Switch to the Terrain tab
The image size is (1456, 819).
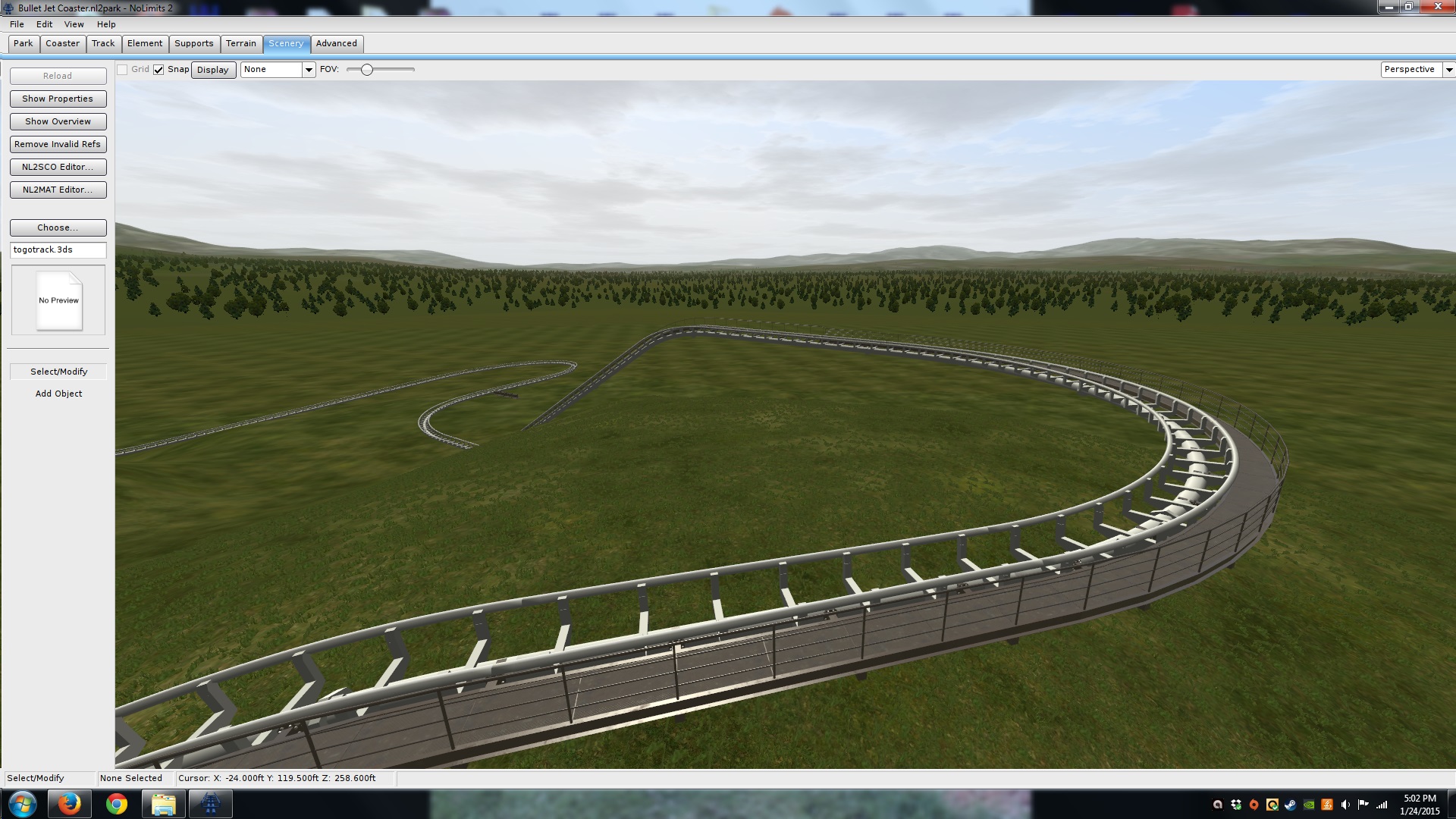[x=240, y=43]
